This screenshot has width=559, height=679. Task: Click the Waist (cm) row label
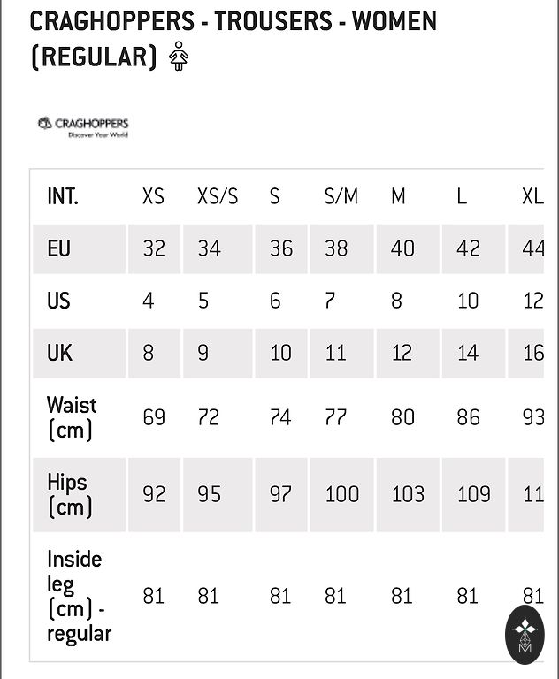(72, 417)
